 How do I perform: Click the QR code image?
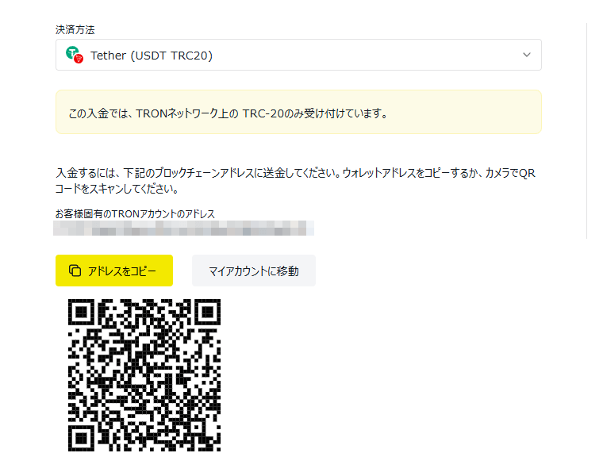click(144, 375)
